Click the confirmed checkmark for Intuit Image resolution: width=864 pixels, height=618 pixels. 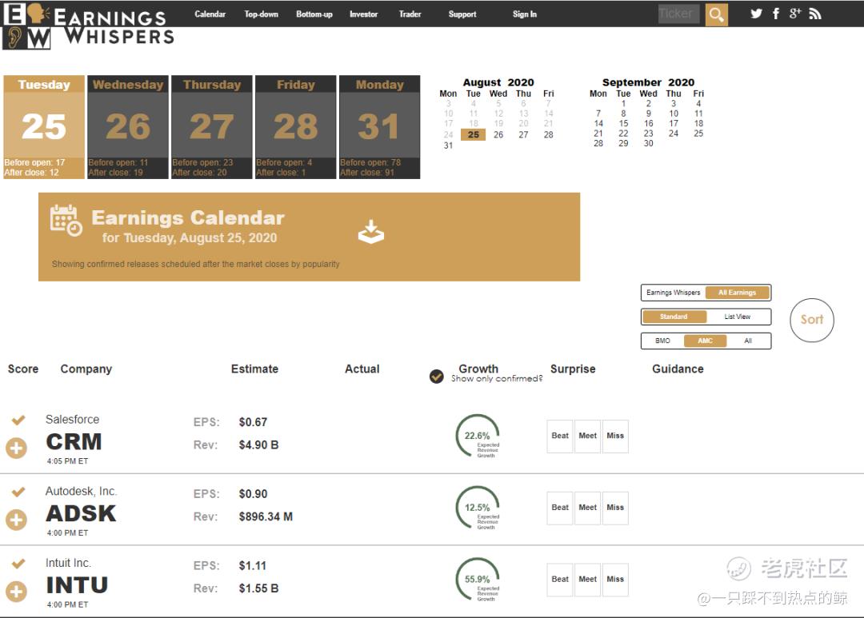tap(18, 563)
